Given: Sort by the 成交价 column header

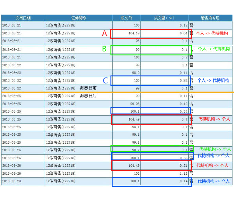Looking at the screenshot, I should (x=126, y=18).
